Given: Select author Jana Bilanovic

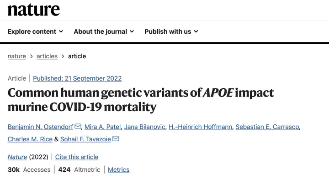Looking at the screenshot, I should (144, 127).
